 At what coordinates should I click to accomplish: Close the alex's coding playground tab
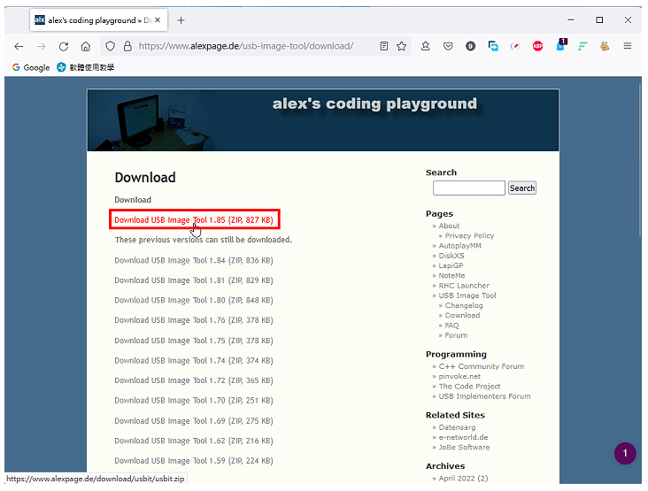(x=158, y=19)
